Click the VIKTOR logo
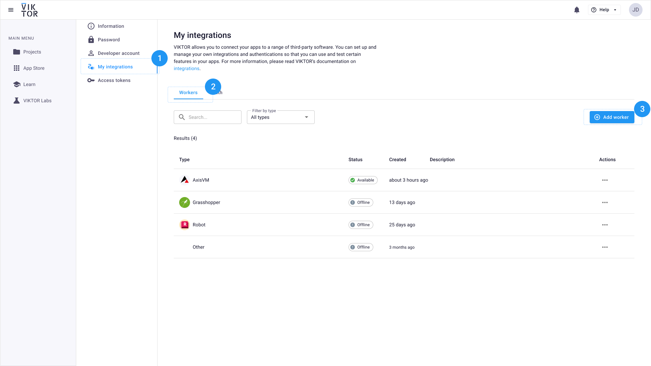Viewport: 651px width, 366px height. click(x=29, y=10)
